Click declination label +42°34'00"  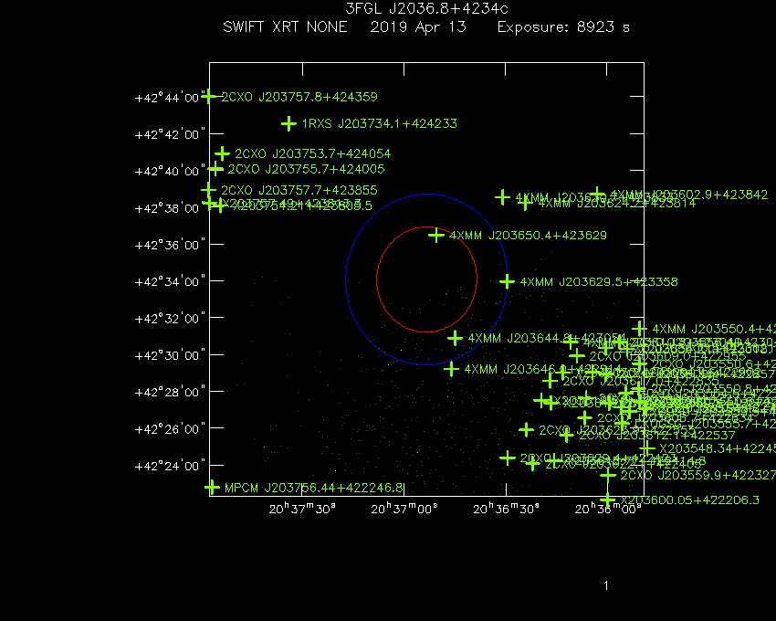point(170,281)
